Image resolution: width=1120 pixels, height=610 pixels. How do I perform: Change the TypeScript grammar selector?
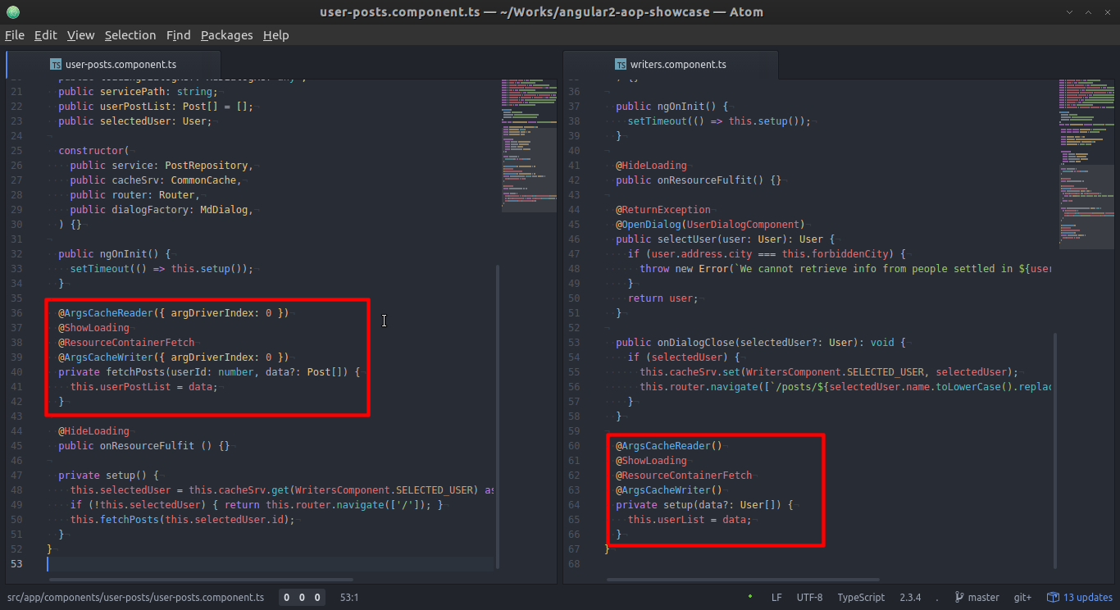click(x=861, y=598)
